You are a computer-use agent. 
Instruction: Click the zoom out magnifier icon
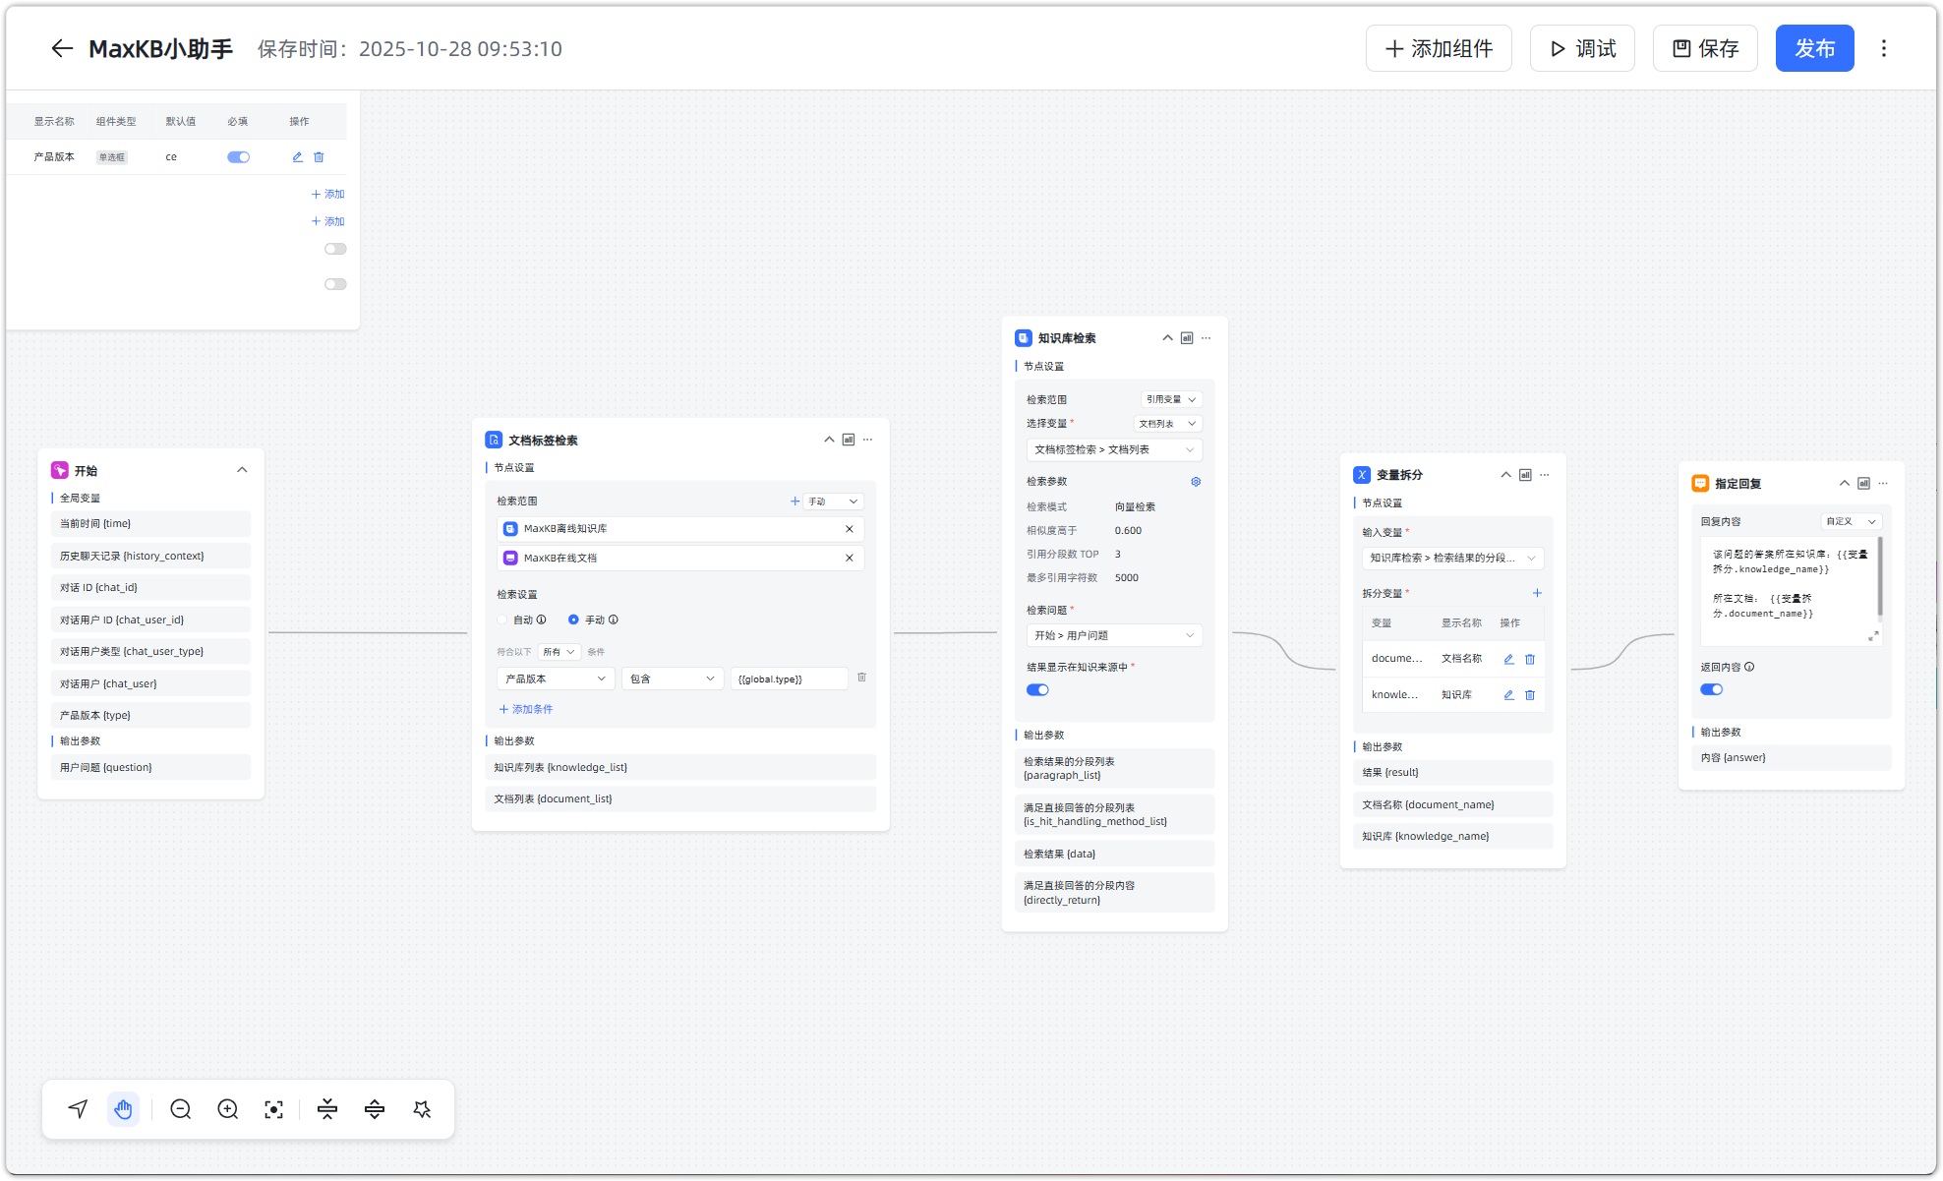click(x=180, y=1109)
